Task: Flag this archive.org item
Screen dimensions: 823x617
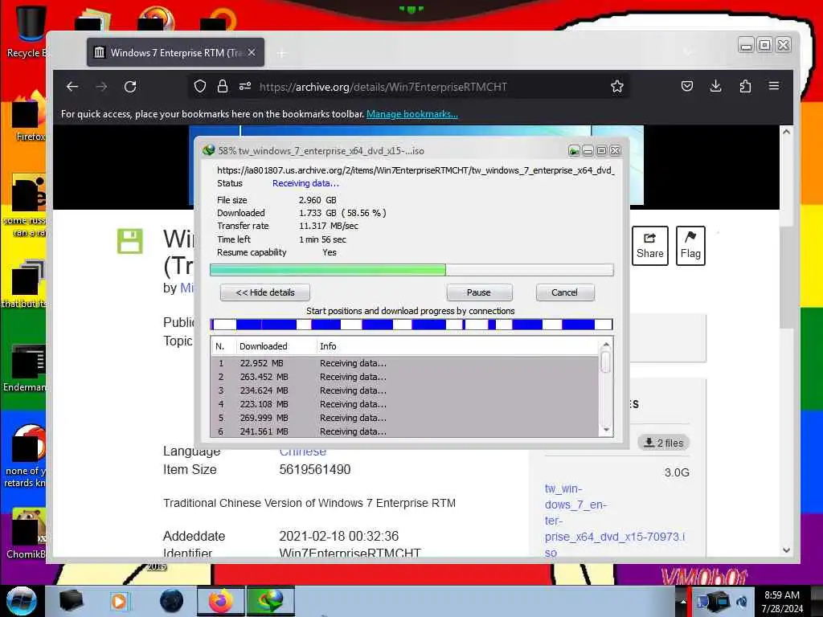Action: click(x=690, y=246)
